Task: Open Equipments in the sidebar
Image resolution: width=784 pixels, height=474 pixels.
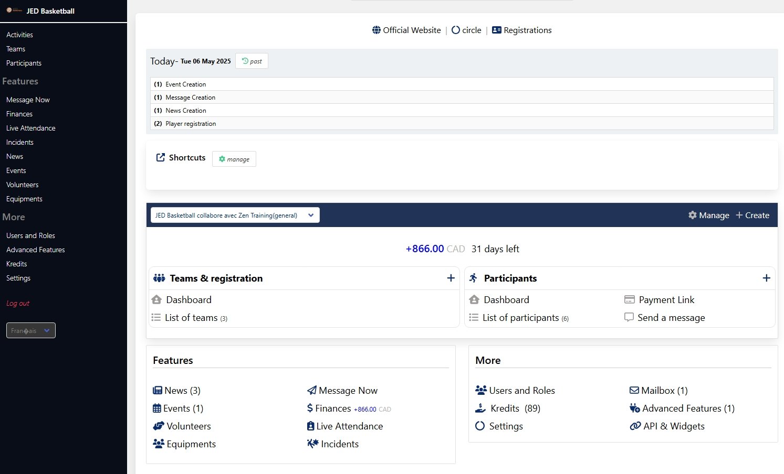Action: pyautogui.click(x=24, y=199)
